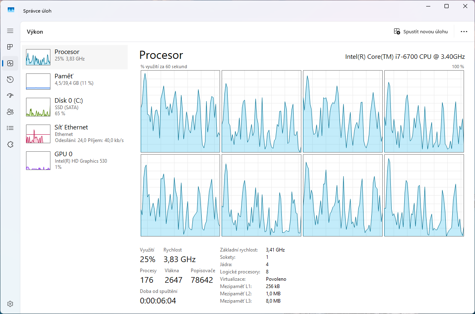Maximize the Správce úloh window
This screenshot has height=314, width=475.
click(447, 6)
